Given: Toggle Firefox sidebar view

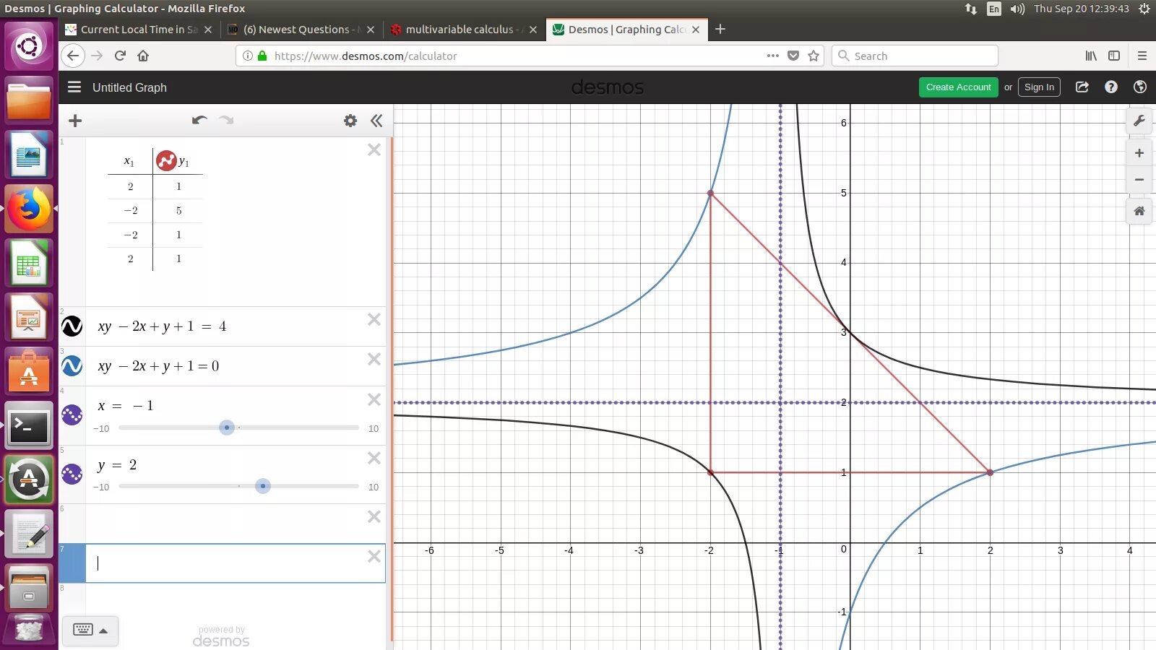Looking at the screenshot, I should click(1114, 56).
